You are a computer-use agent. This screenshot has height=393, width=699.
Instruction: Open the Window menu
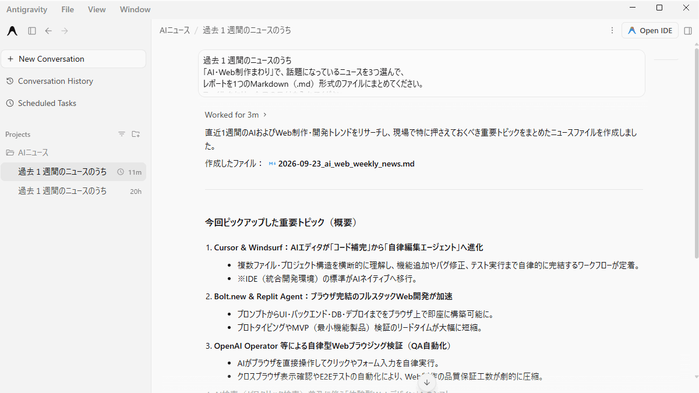click(135, 9)
